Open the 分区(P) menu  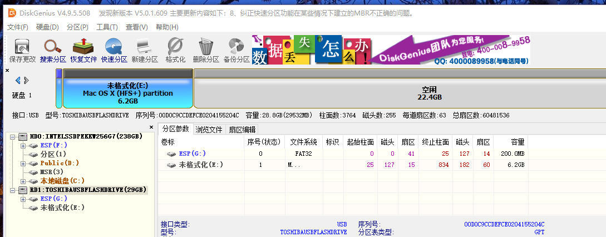click(x=78, y=27)
